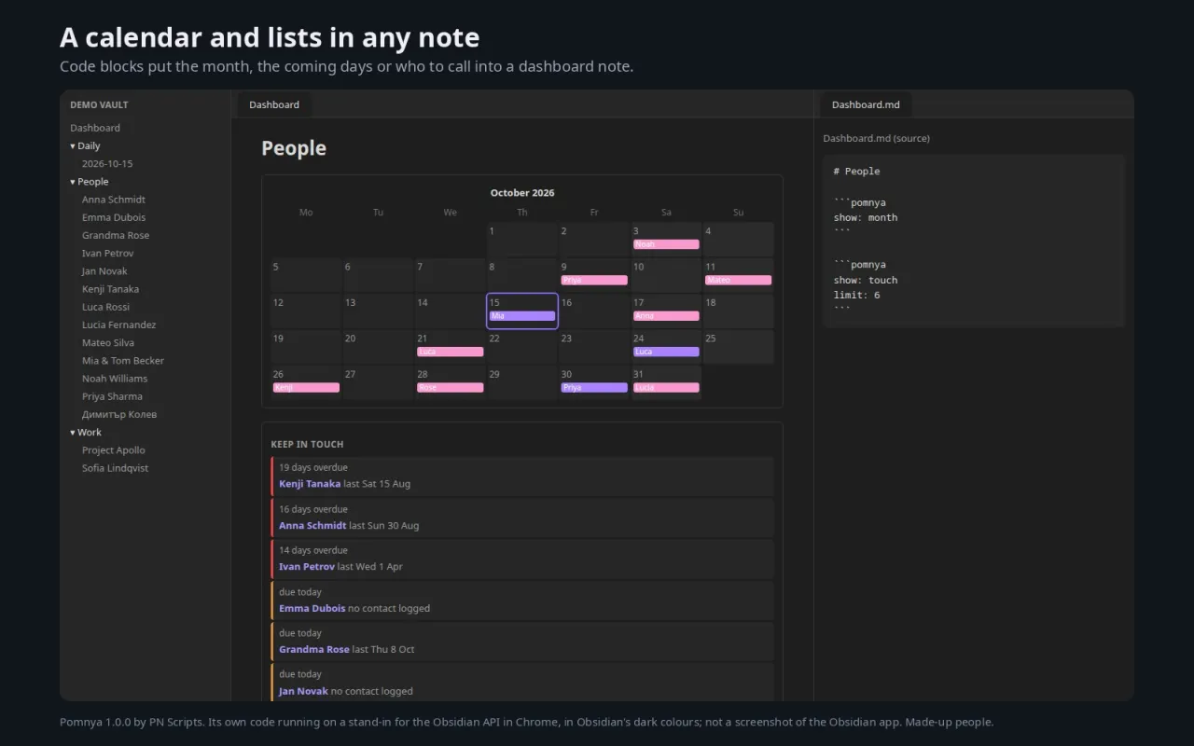Open the Priya Sharma note
Image resolution: width=1194 pixels, height=746 pixels.
(112, 396)
